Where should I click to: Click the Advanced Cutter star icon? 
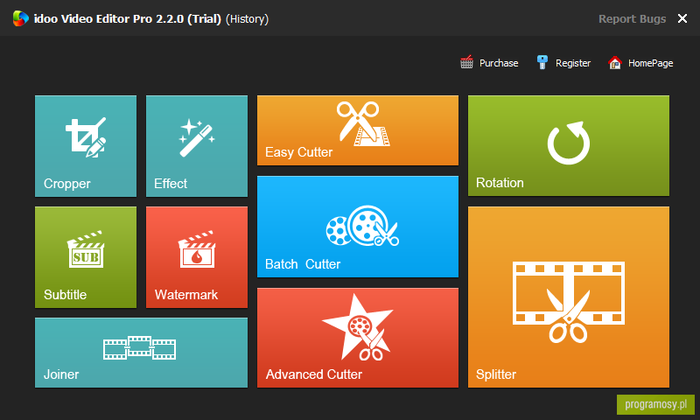pyautogui.click(x=357, y=327)
